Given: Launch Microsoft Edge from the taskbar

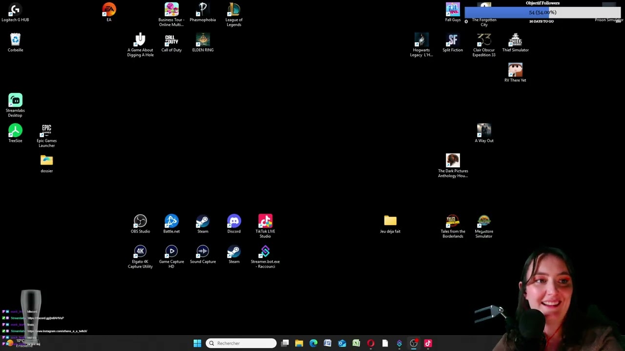Looking at the screenshot, I should point(313,343).
